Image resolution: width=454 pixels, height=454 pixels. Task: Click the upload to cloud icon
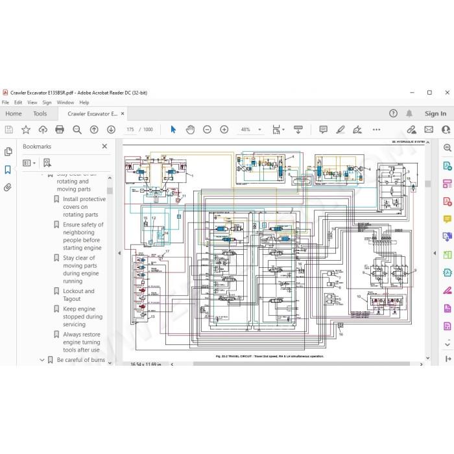tap(43, 130)
